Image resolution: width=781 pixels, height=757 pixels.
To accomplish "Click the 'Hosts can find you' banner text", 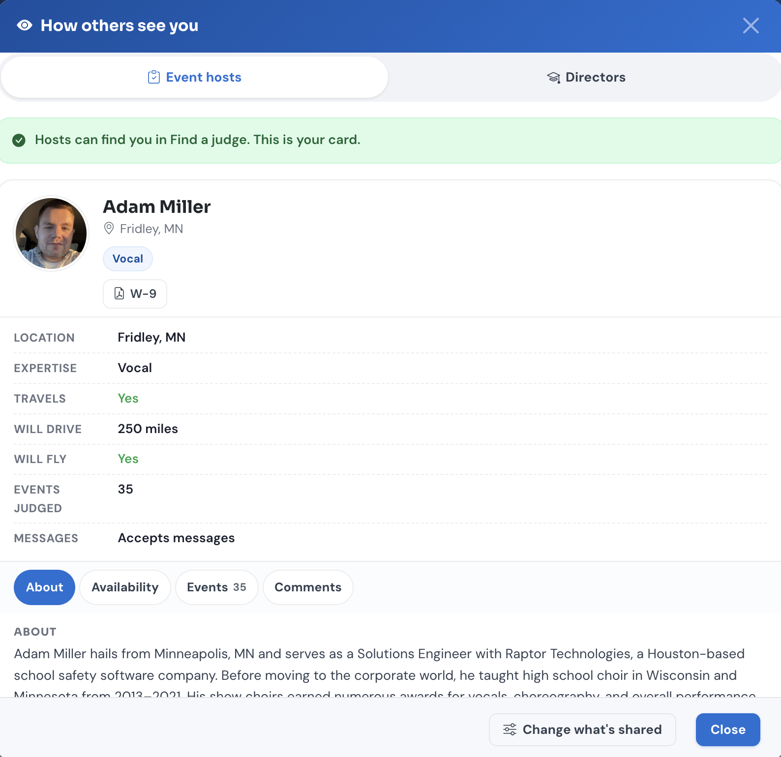I will coord(198,140).
